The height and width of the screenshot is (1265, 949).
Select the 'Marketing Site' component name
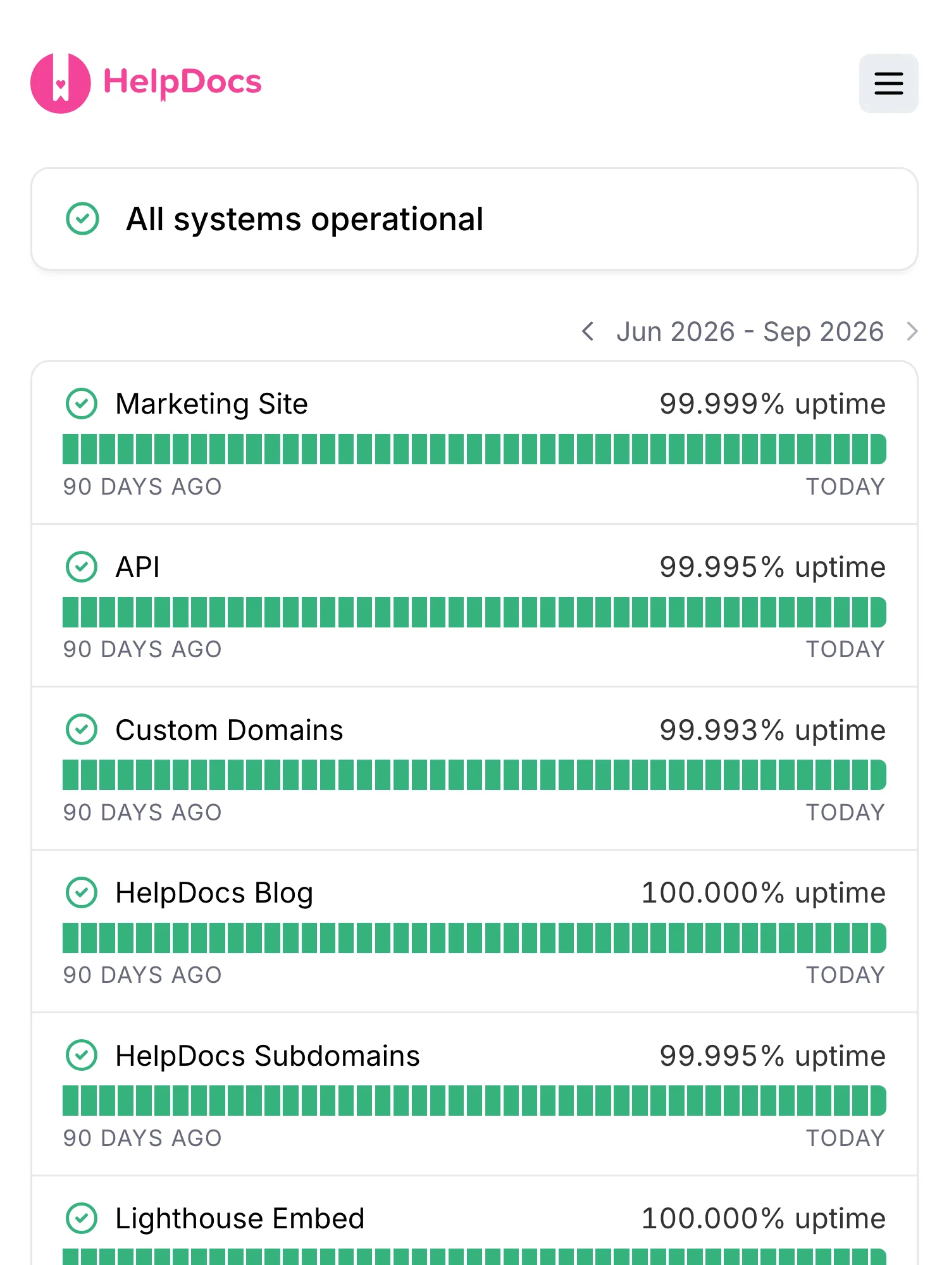tap(211, 404)
